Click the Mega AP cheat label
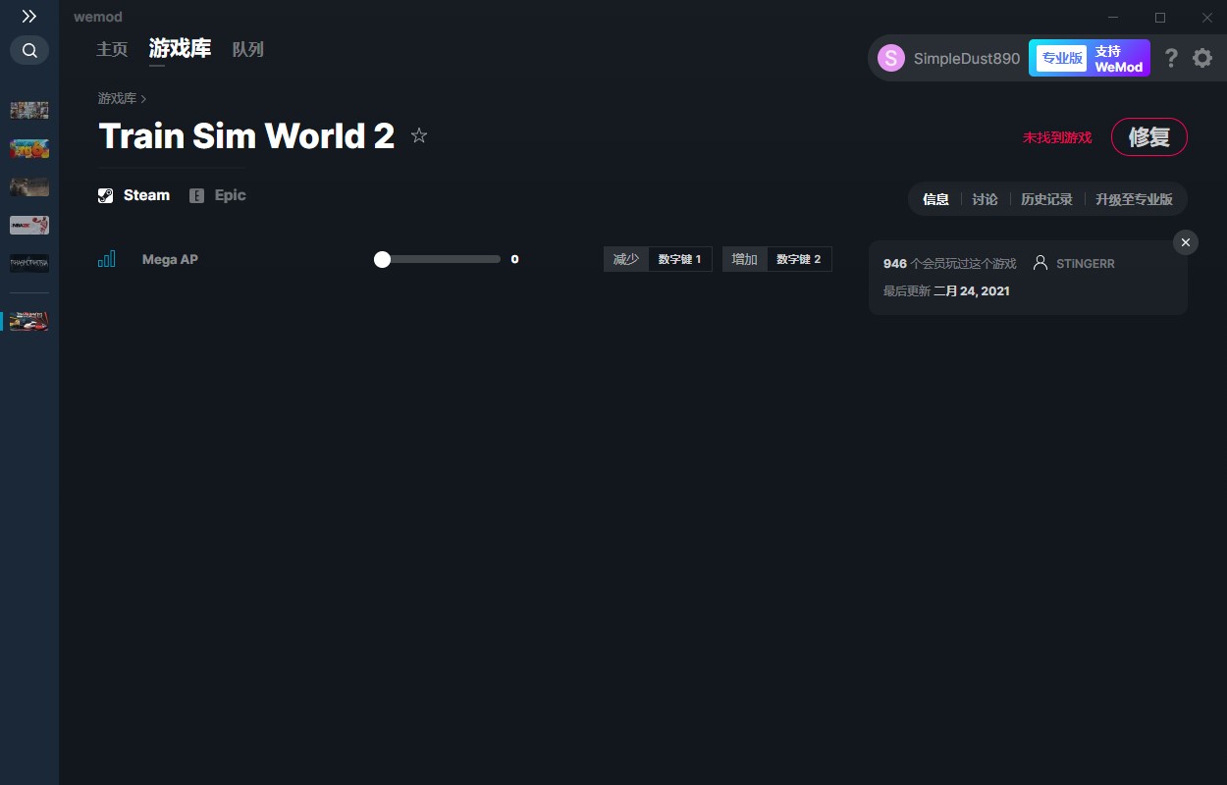The width and height of the screenshot is (1227, 785). click(x=170, y=259)
